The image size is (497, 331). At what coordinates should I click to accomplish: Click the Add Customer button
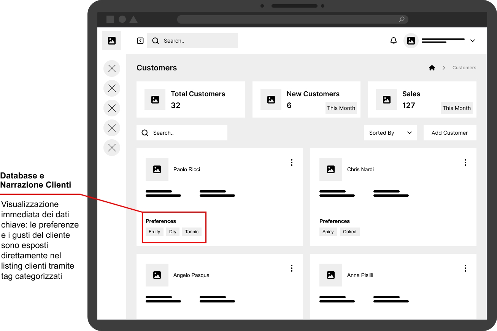click(x=450, y=133)
